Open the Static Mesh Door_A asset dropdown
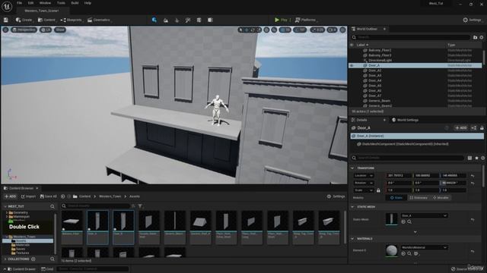This screenshot has width=487, height=273. 424,215
